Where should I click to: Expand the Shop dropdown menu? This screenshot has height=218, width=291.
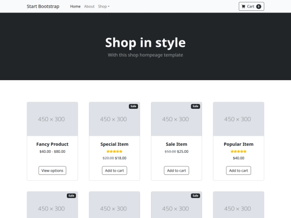(103, 6)
